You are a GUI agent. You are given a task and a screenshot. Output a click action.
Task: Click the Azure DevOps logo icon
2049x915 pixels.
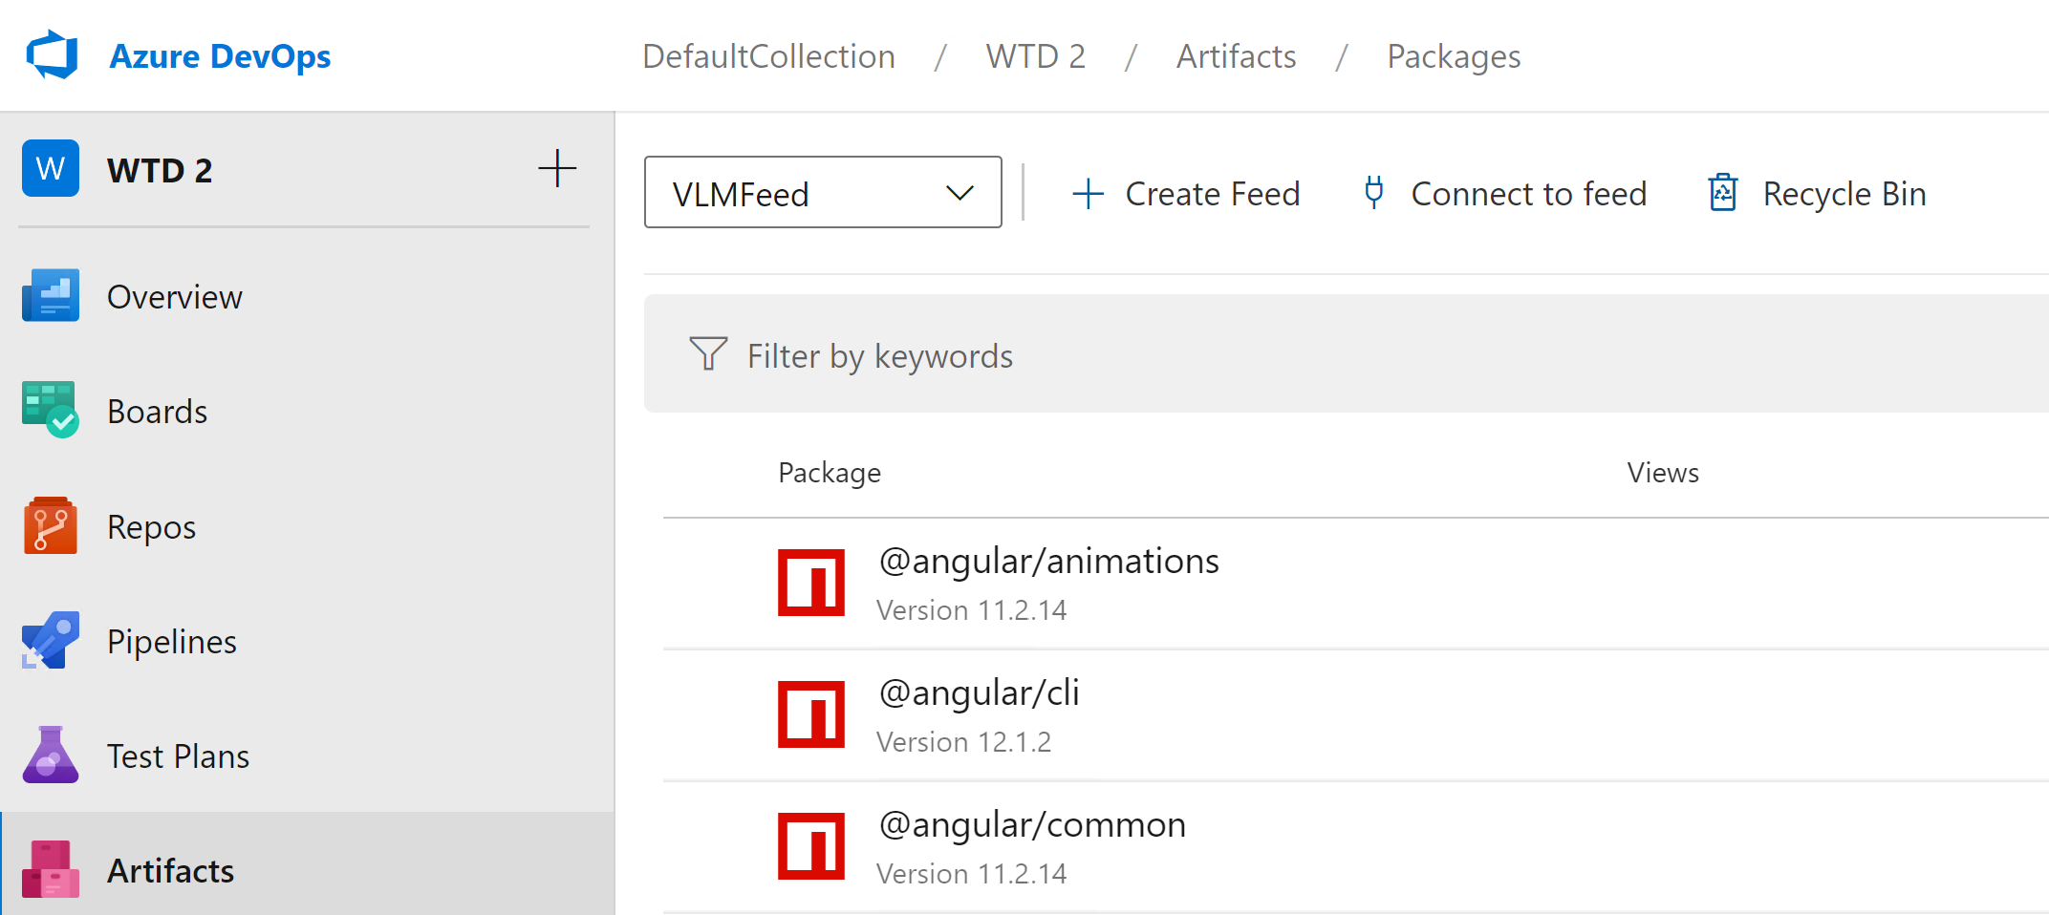click(x=52, y=55)
